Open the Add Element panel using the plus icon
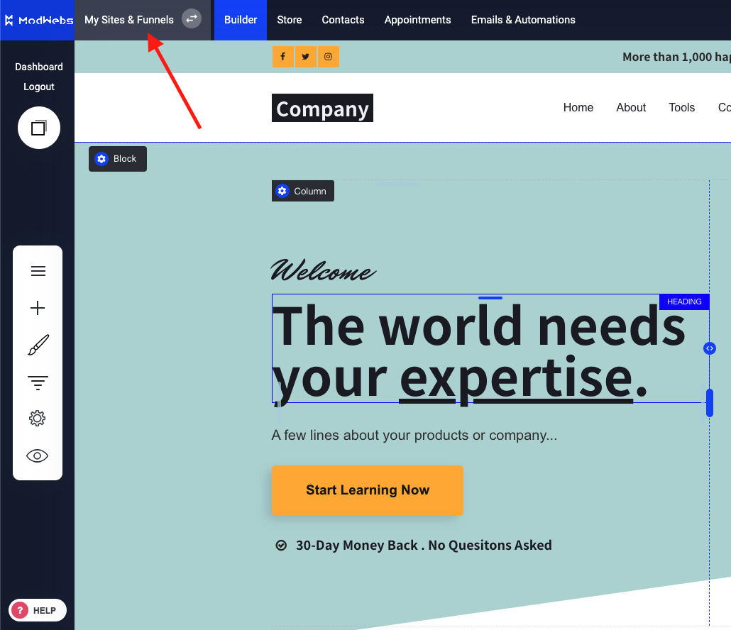731x630 pixels. [x=37, y=307]
